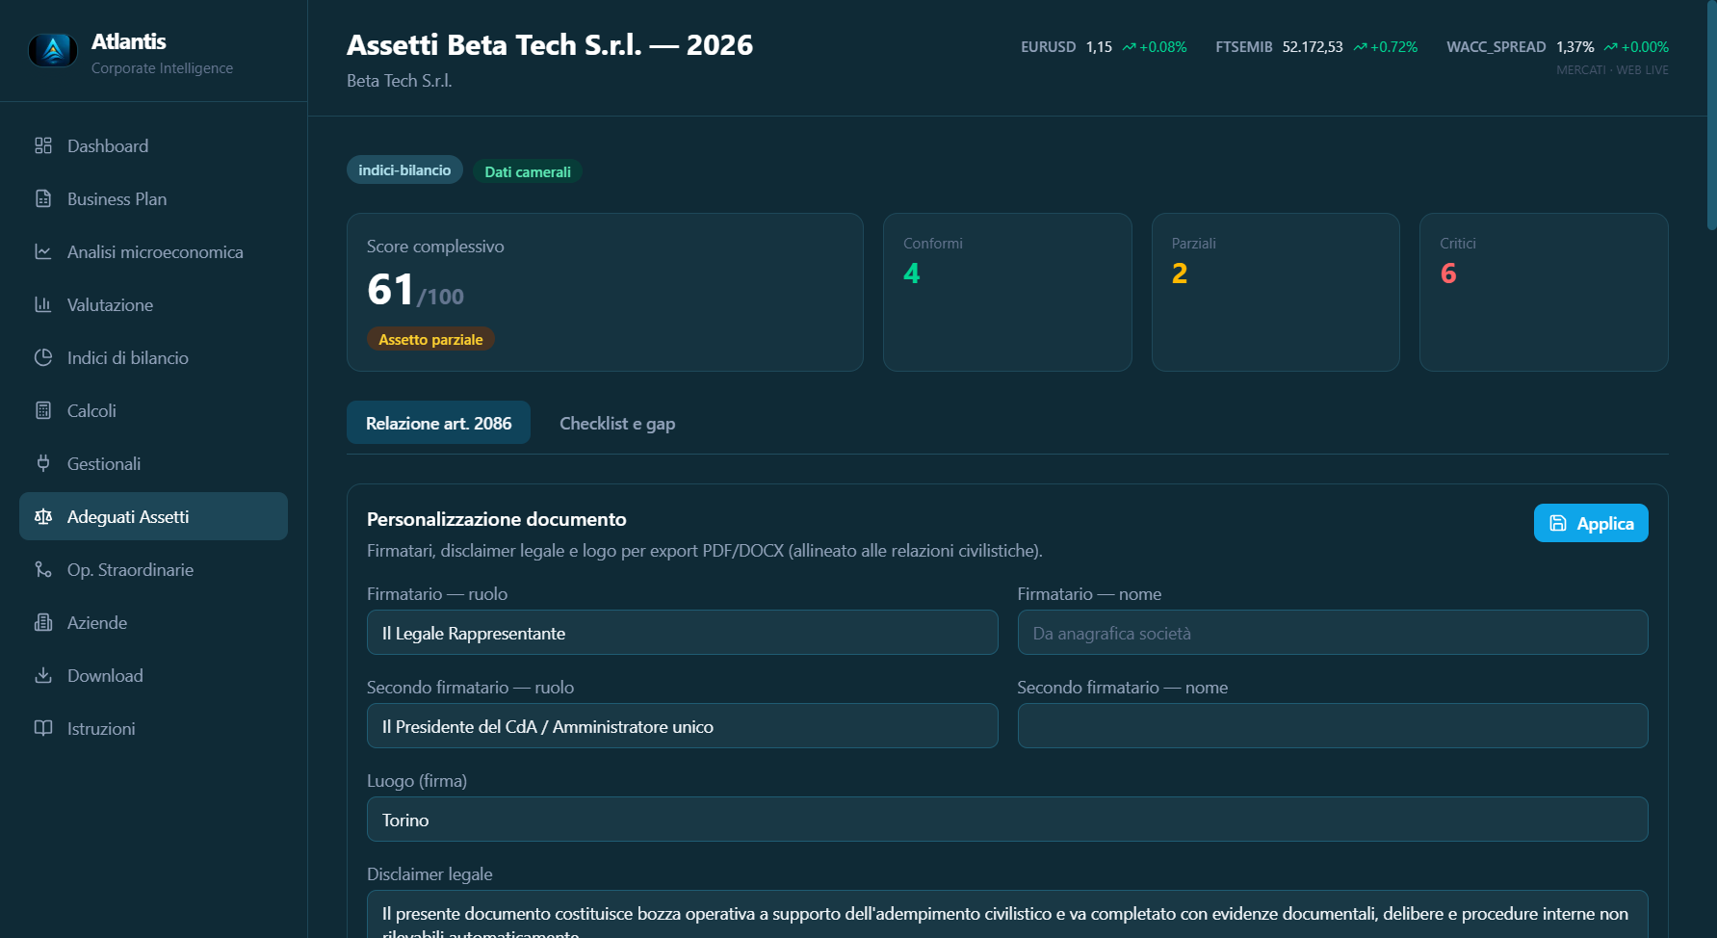The height and width of the screenshot is (938, 1717).
Task: Click the indici-bilancio tag
Action: pyautogui.click(x=404, y=169)
